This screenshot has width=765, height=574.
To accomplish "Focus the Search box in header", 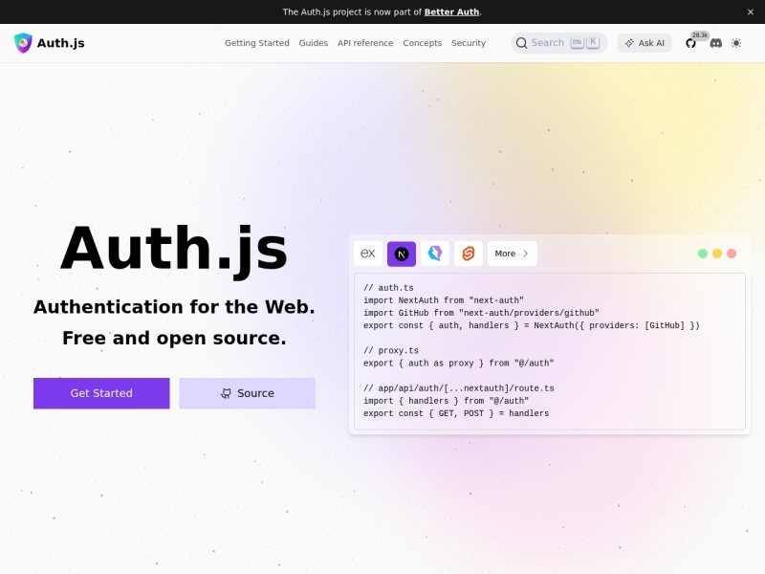I will (x=559, y=43).
